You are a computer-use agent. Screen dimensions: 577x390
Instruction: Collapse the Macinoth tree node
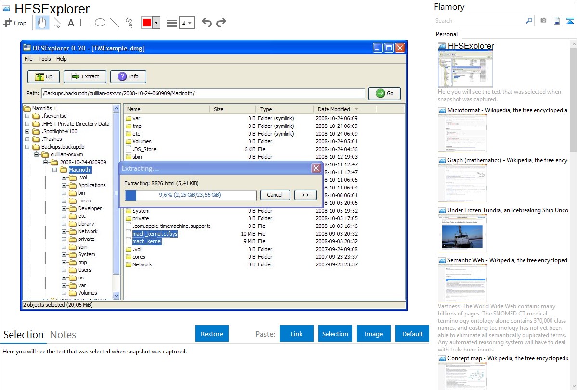55,170
